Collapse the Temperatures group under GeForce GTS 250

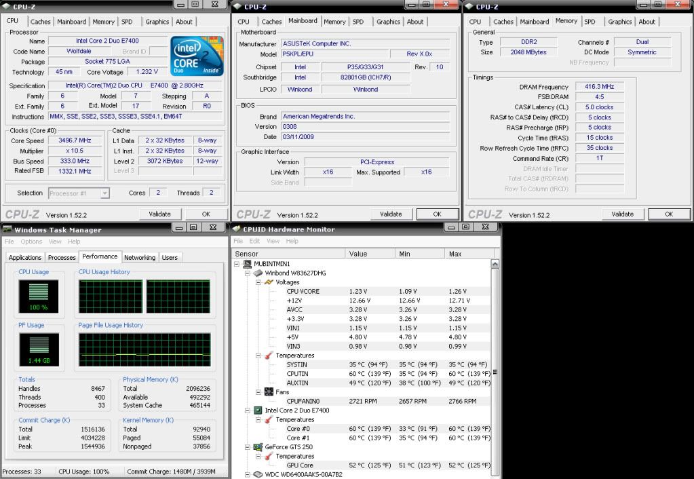[x=258, y=457]
